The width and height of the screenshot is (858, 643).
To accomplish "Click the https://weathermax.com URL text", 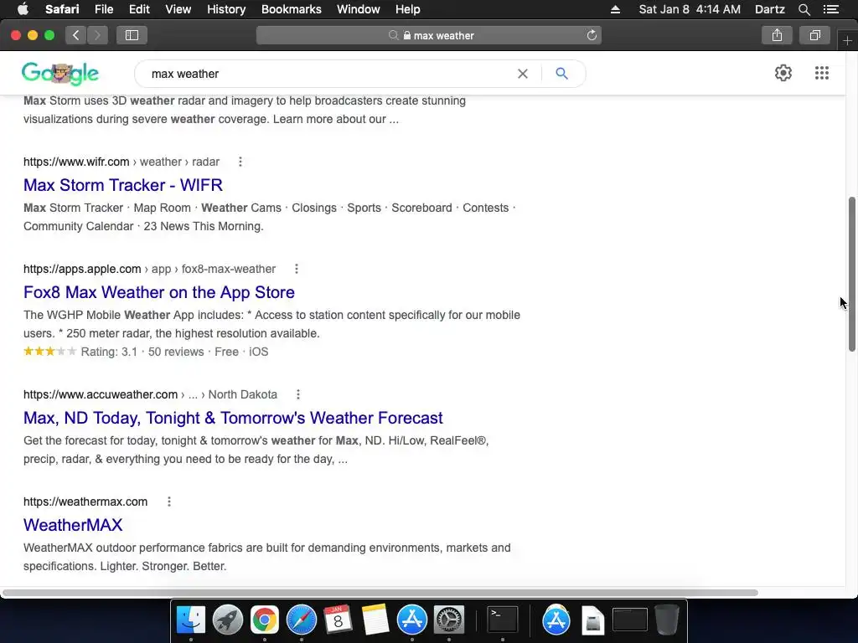I will [x=85, y=502].
